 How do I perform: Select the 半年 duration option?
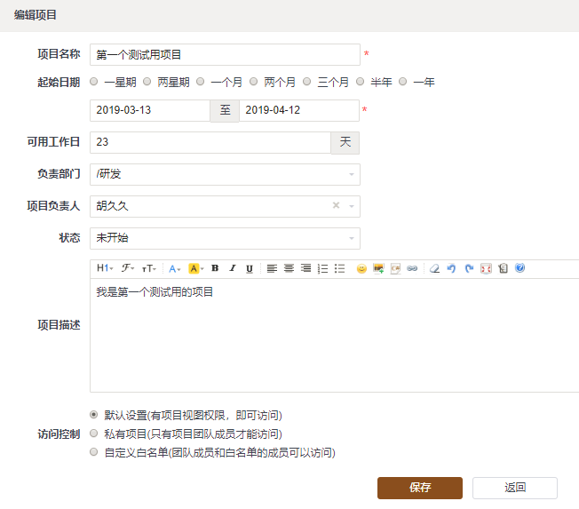[x=360, y=82]
